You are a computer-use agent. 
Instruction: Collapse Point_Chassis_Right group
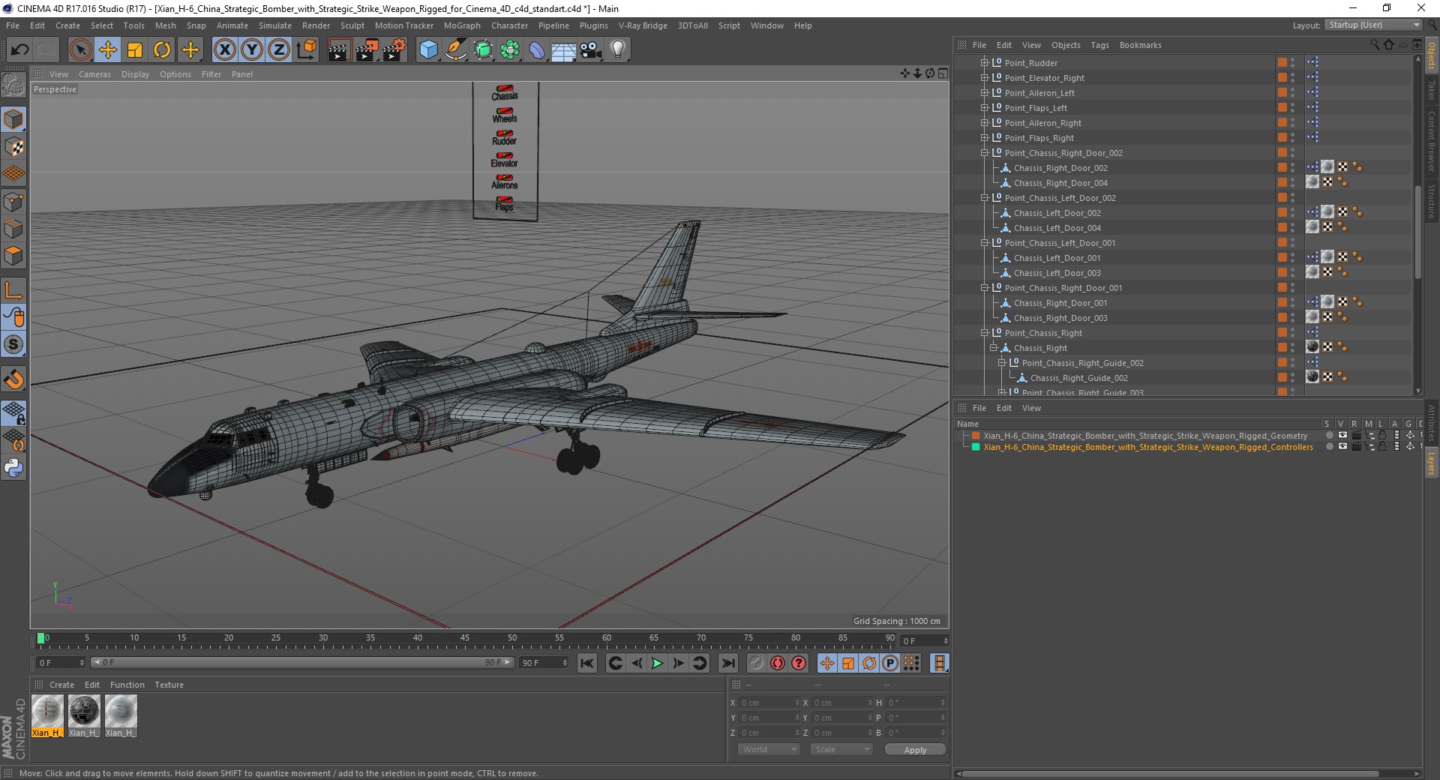point(985,333)
